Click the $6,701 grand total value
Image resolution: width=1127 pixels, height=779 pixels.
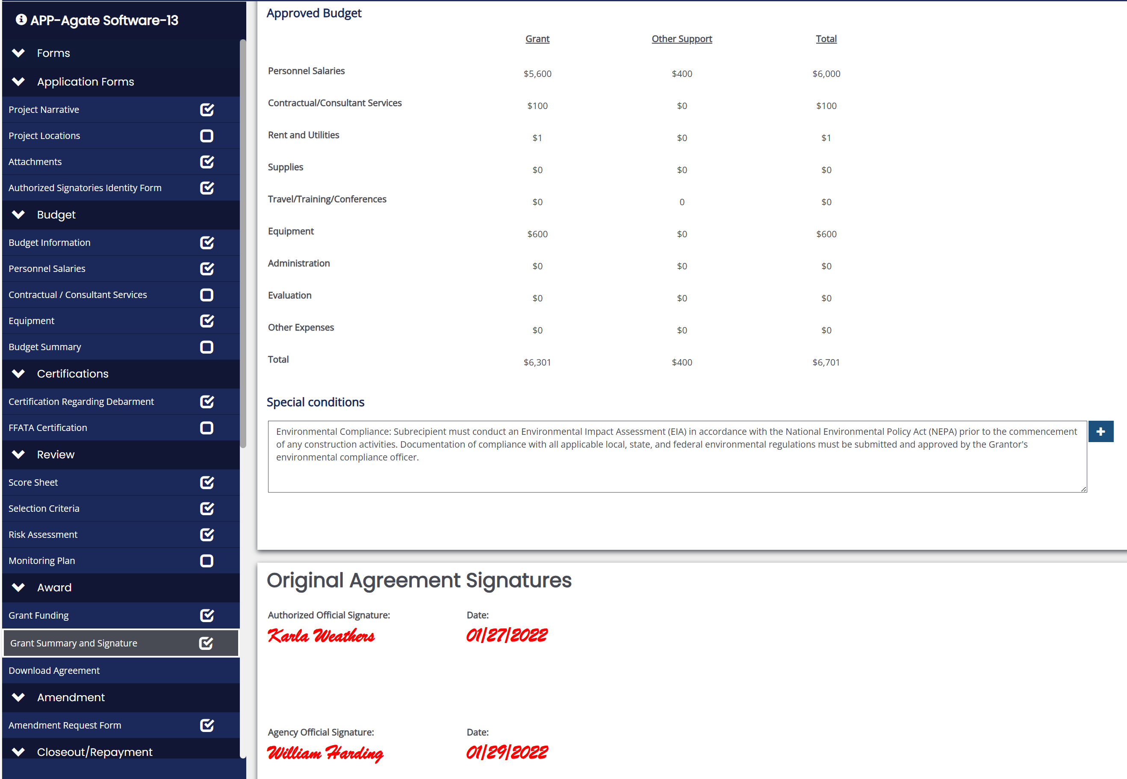[826, 362]
